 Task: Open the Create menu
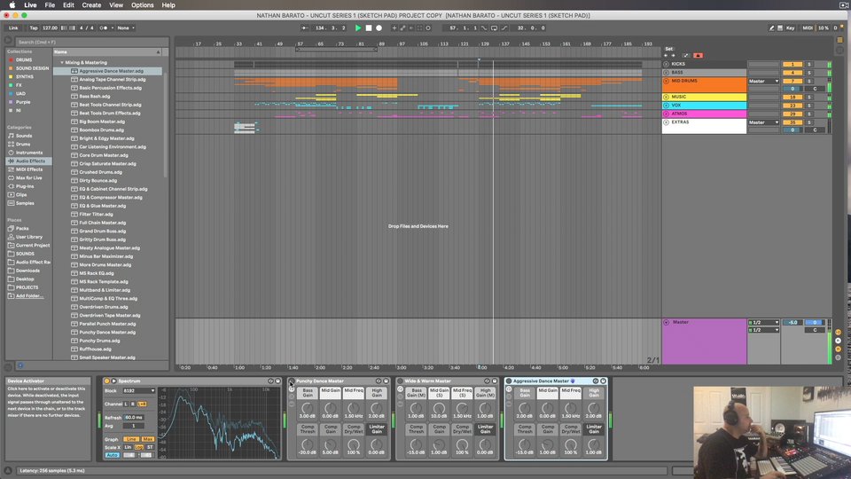[91, 5]
